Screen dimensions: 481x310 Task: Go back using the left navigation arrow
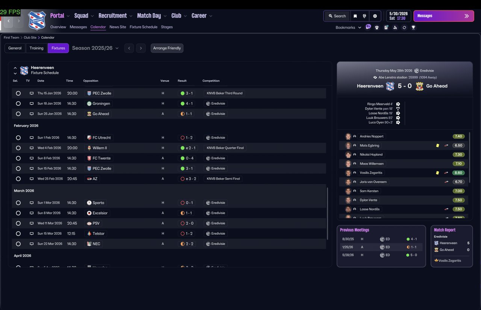(x=9, y=21)
